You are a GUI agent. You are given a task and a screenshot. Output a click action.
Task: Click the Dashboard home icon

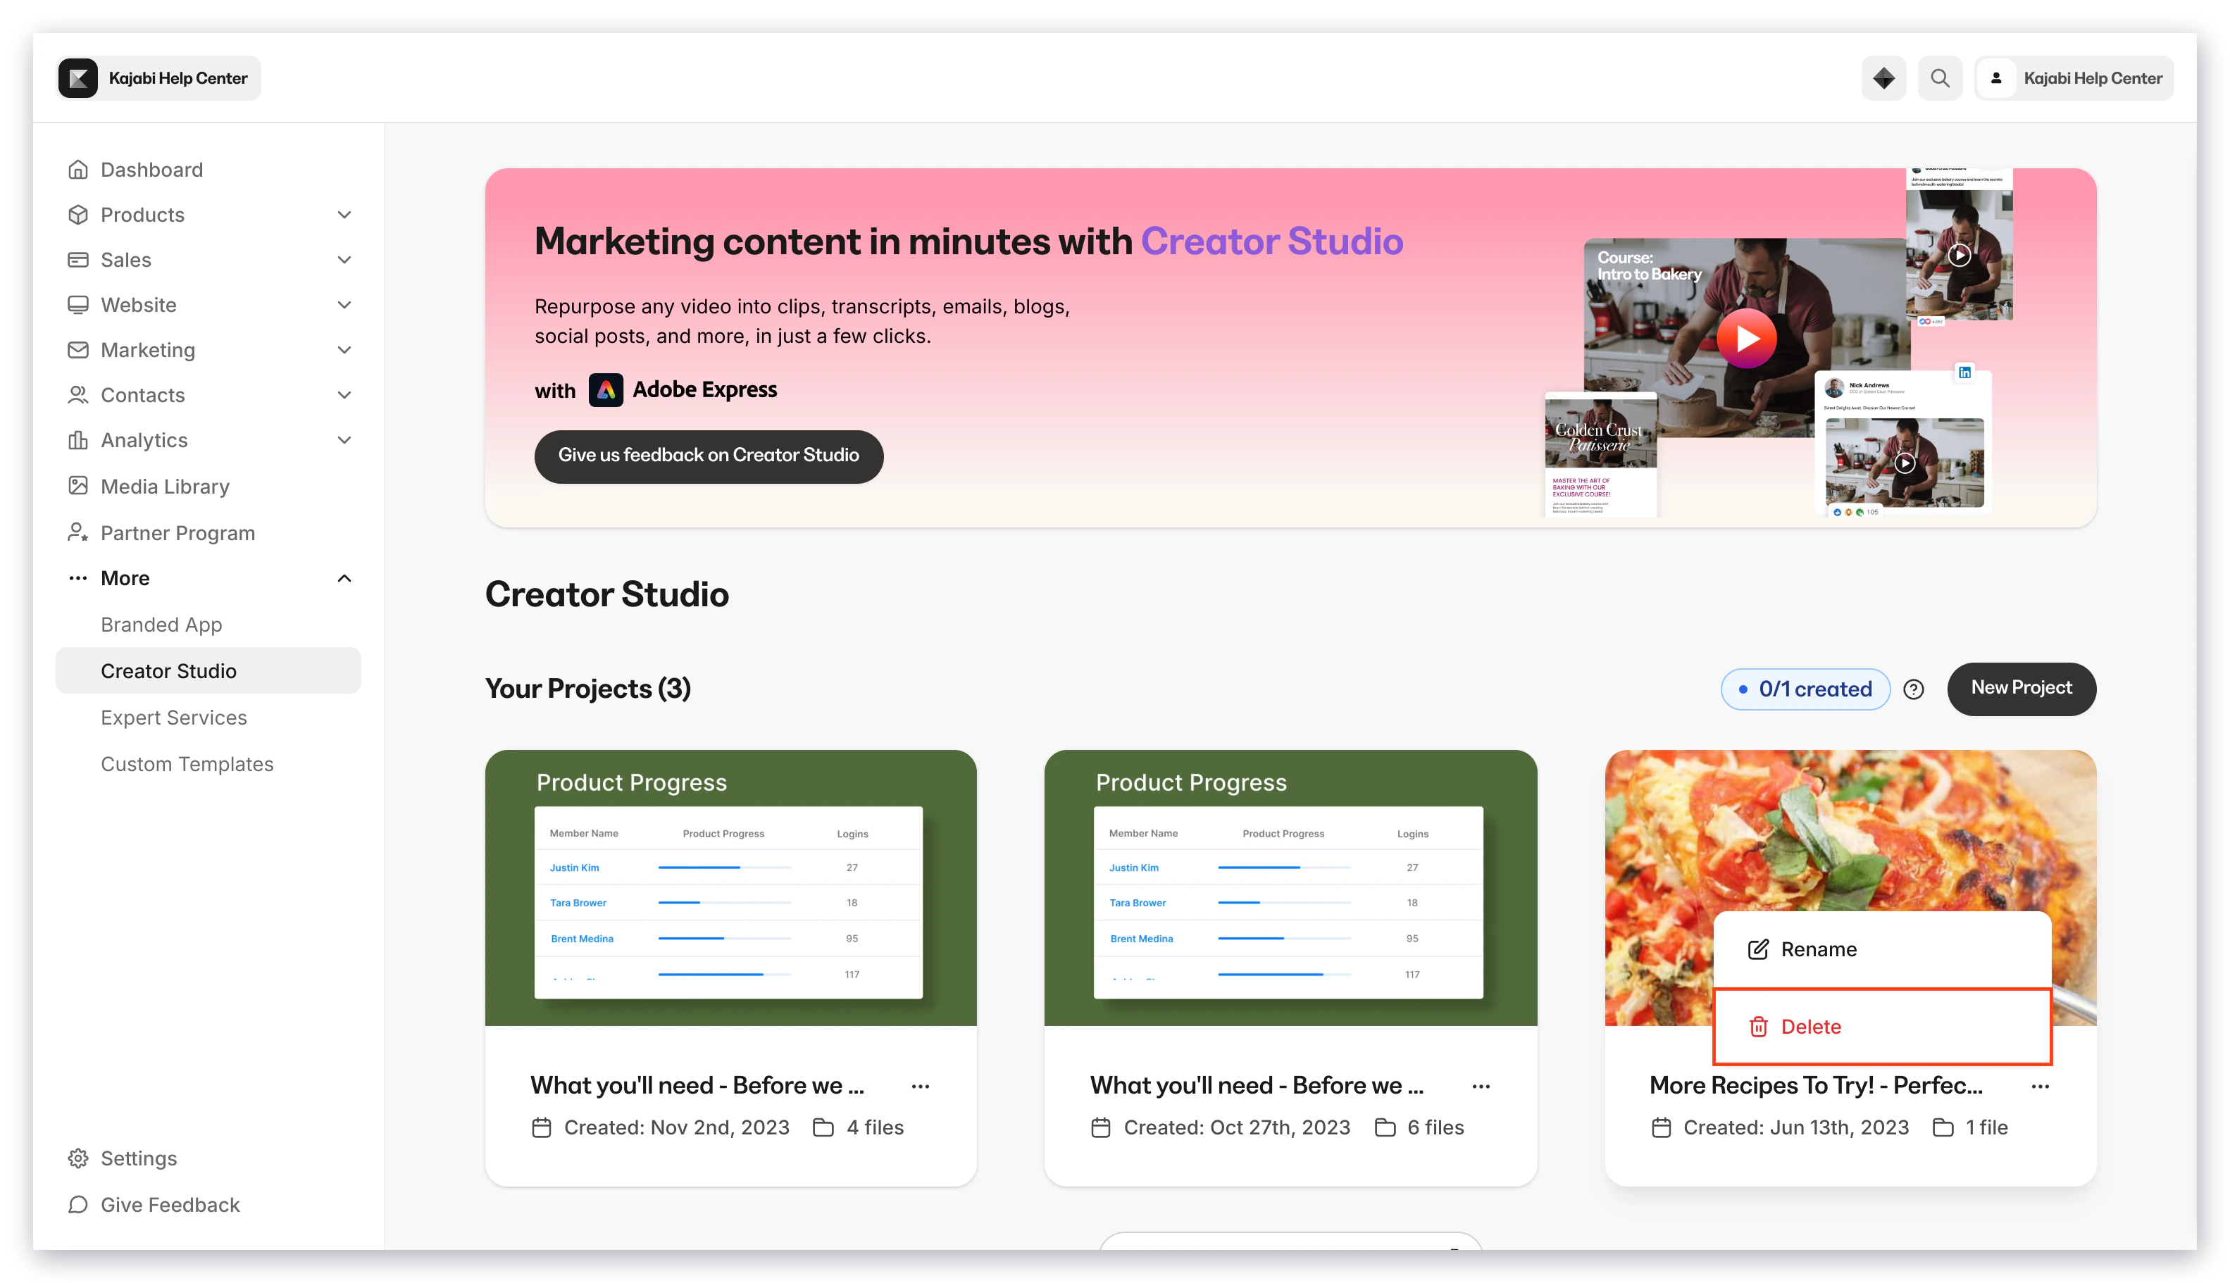pyautogui.click(x=77, y=169)
